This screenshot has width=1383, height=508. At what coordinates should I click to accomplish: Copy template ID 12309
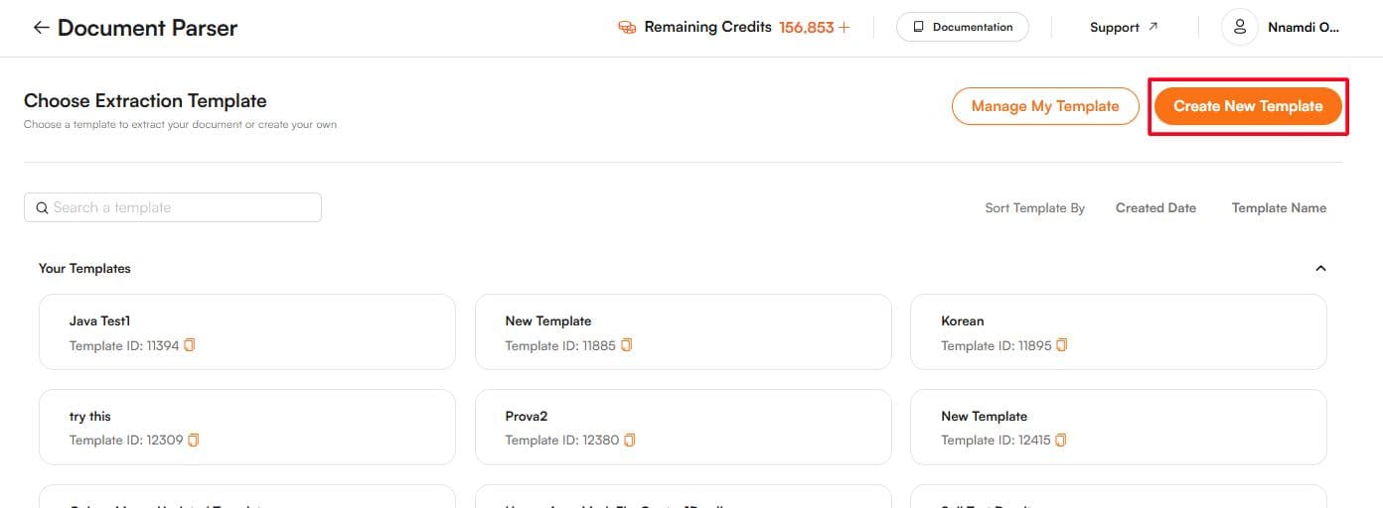194,440
